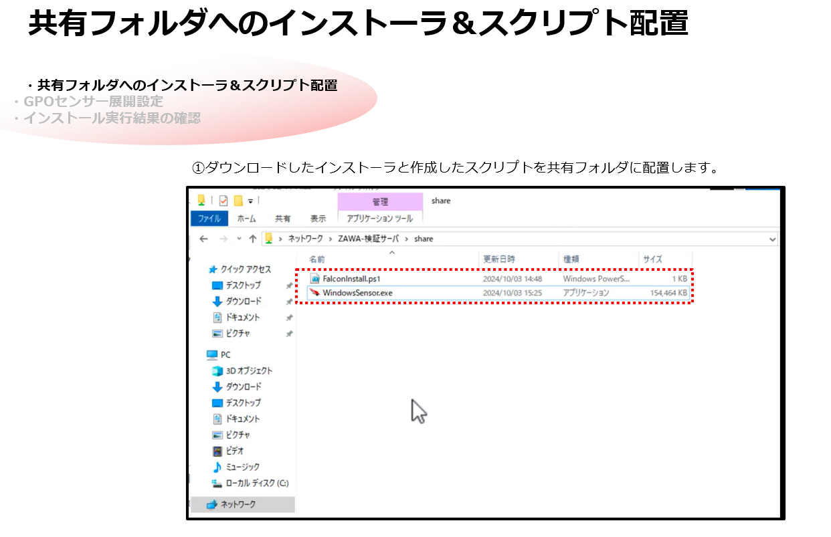Switch to the 表示 ribbon tab

318,219
